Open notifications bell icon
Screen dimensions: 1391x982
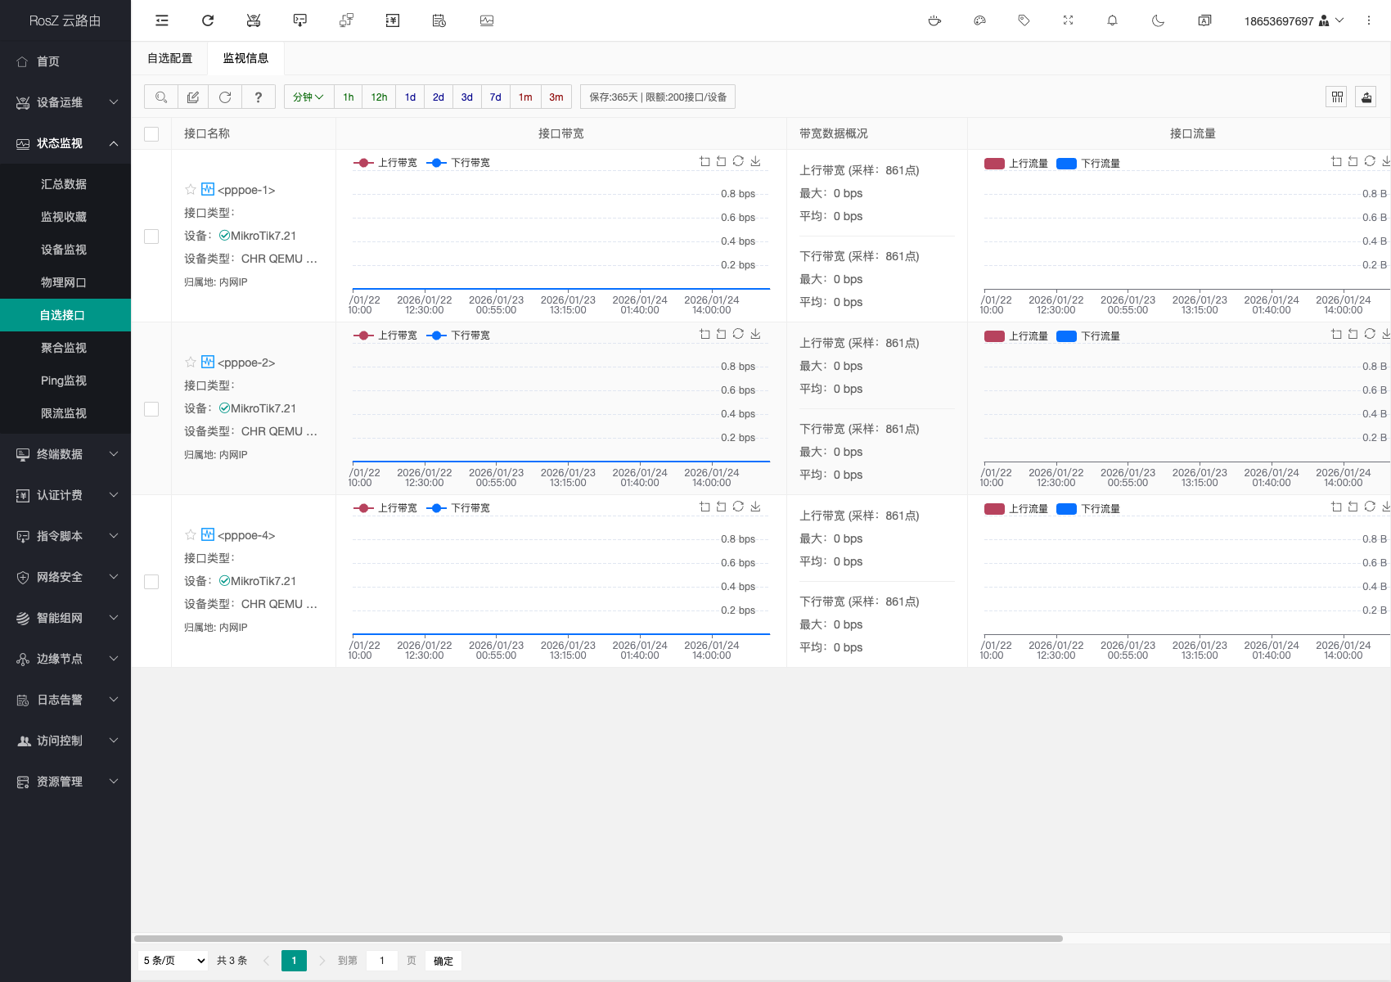(1112, 20)
